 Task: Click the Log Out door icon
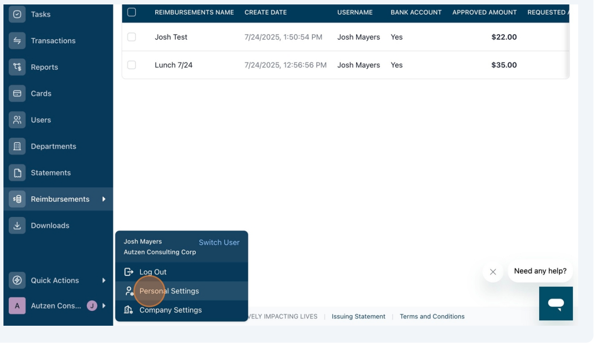(129, 272)
